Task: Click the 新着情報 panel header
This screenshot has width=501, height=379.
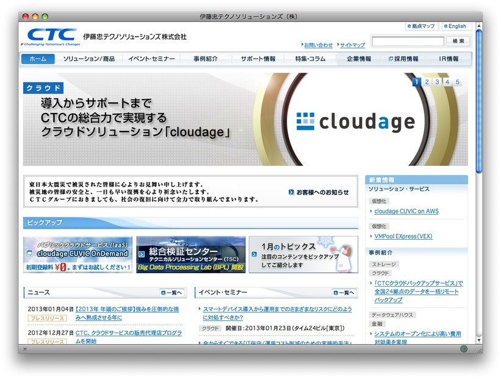Action: coord(416,180)
